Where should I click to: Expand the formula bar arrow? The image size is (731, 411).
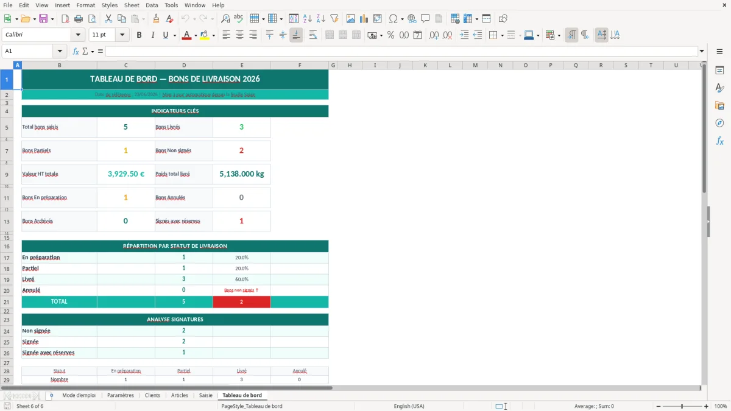click(x=702, y=51)
